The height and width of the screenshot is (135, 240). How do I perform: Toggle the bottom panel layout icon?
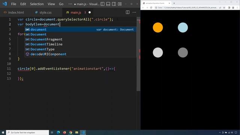pyautogui.click(x=108, y=4)
